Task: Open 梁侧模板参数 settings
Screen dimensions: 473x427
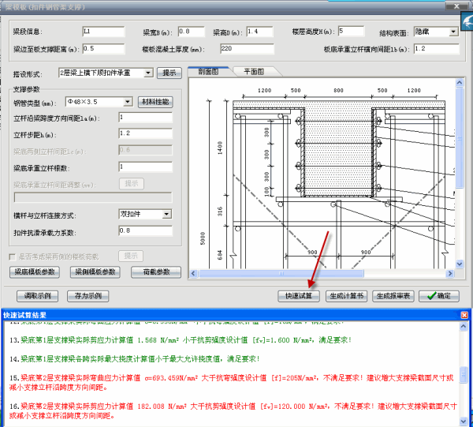Action: click(95, 272)
